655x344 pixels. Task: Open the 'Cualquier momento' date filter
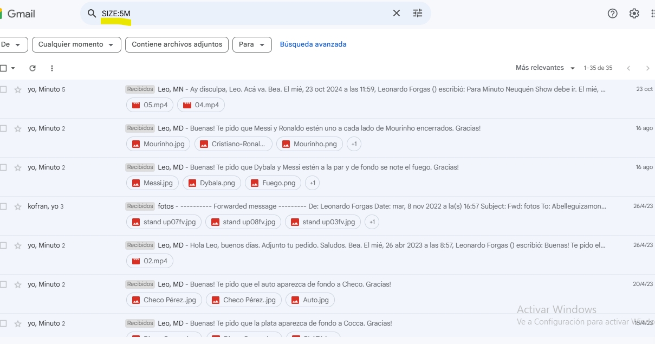[x=76, y=44]
